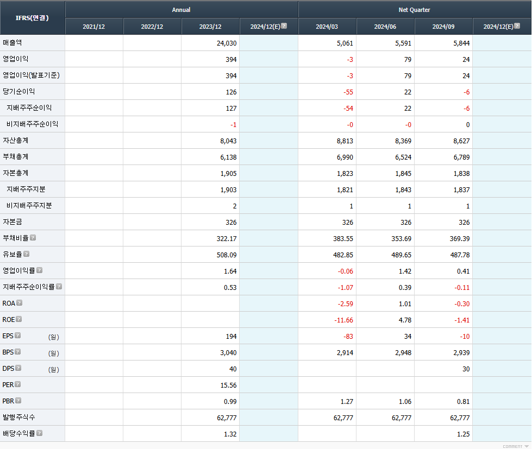Click the 2024/09 column header
532x449 pixels.
[443, 27]
